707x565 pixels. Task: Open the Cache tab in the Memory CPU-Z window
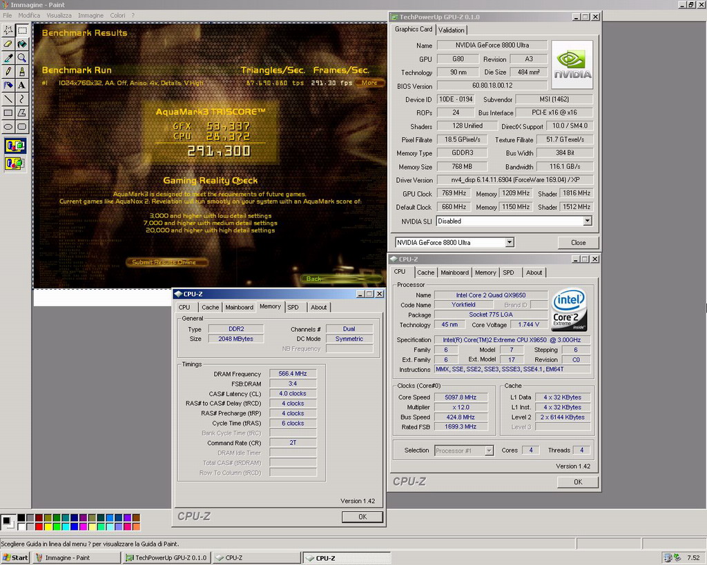210,307
